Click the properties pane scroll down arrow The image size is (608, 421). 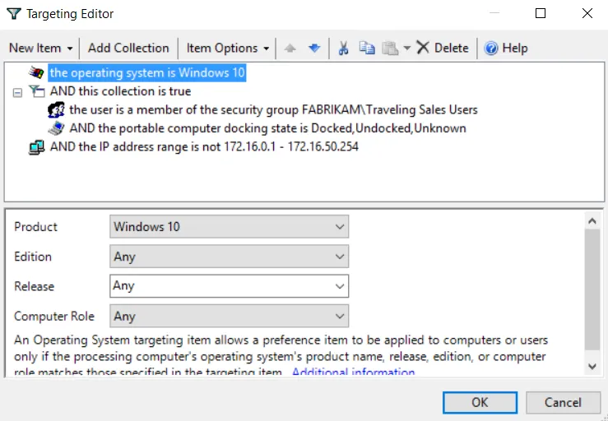pyautogui.click(x=592, y=367)
